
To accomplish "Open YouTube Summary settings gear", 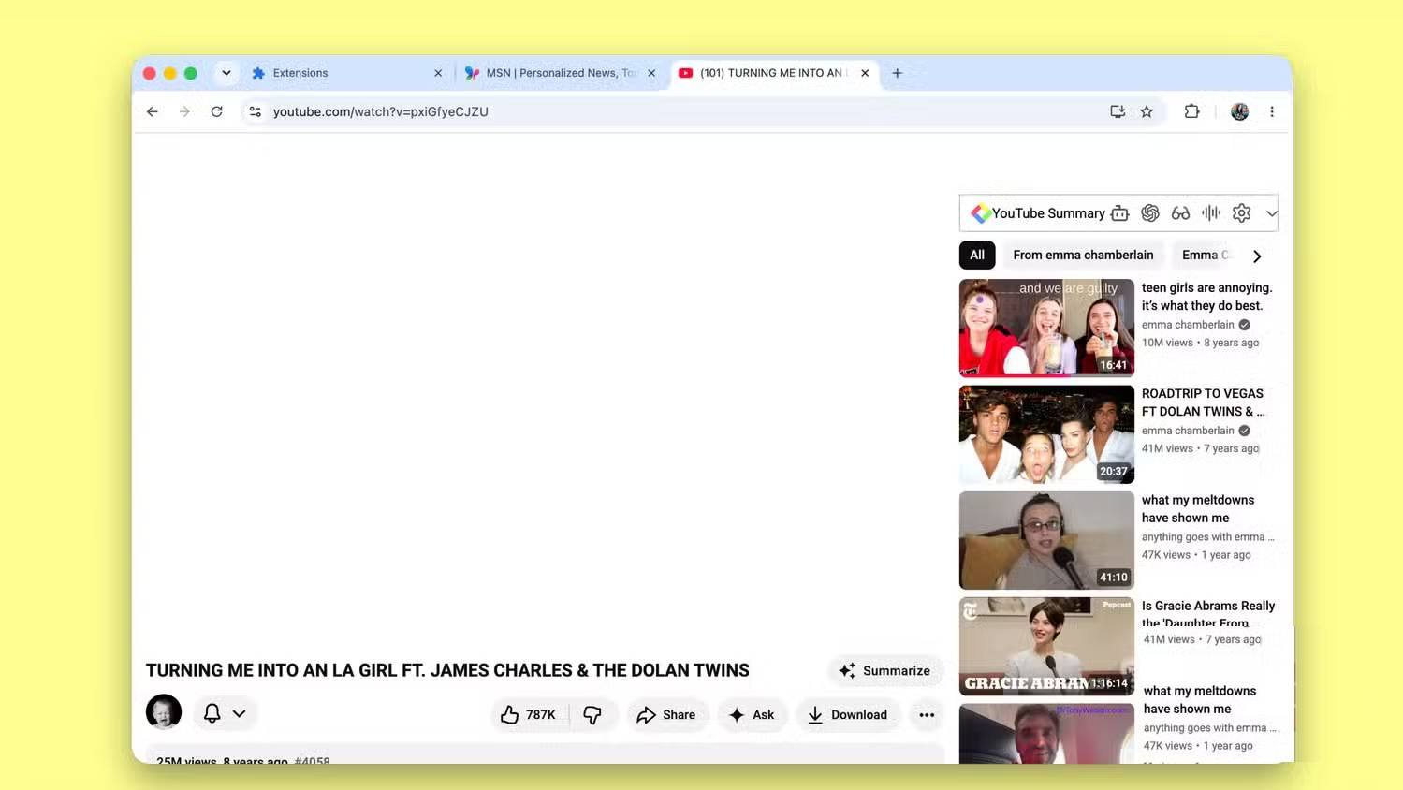I will 1242,213.
